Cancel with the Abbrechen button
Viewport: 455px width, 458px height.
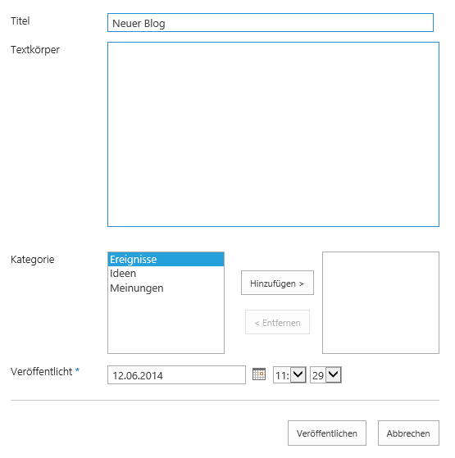coord(408,433)
